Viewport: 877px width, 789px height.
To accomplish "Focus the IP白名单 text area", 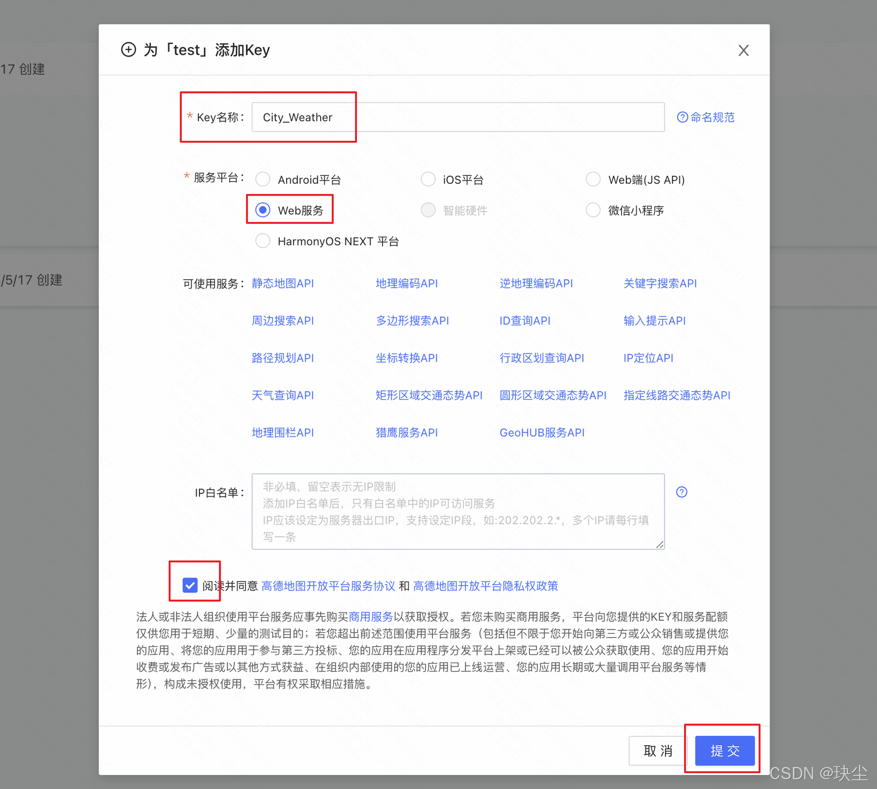I will tap(458, 511).
